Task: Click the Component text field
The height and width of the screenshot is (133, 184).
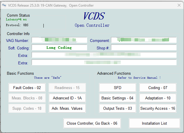Action: [143, 40]
